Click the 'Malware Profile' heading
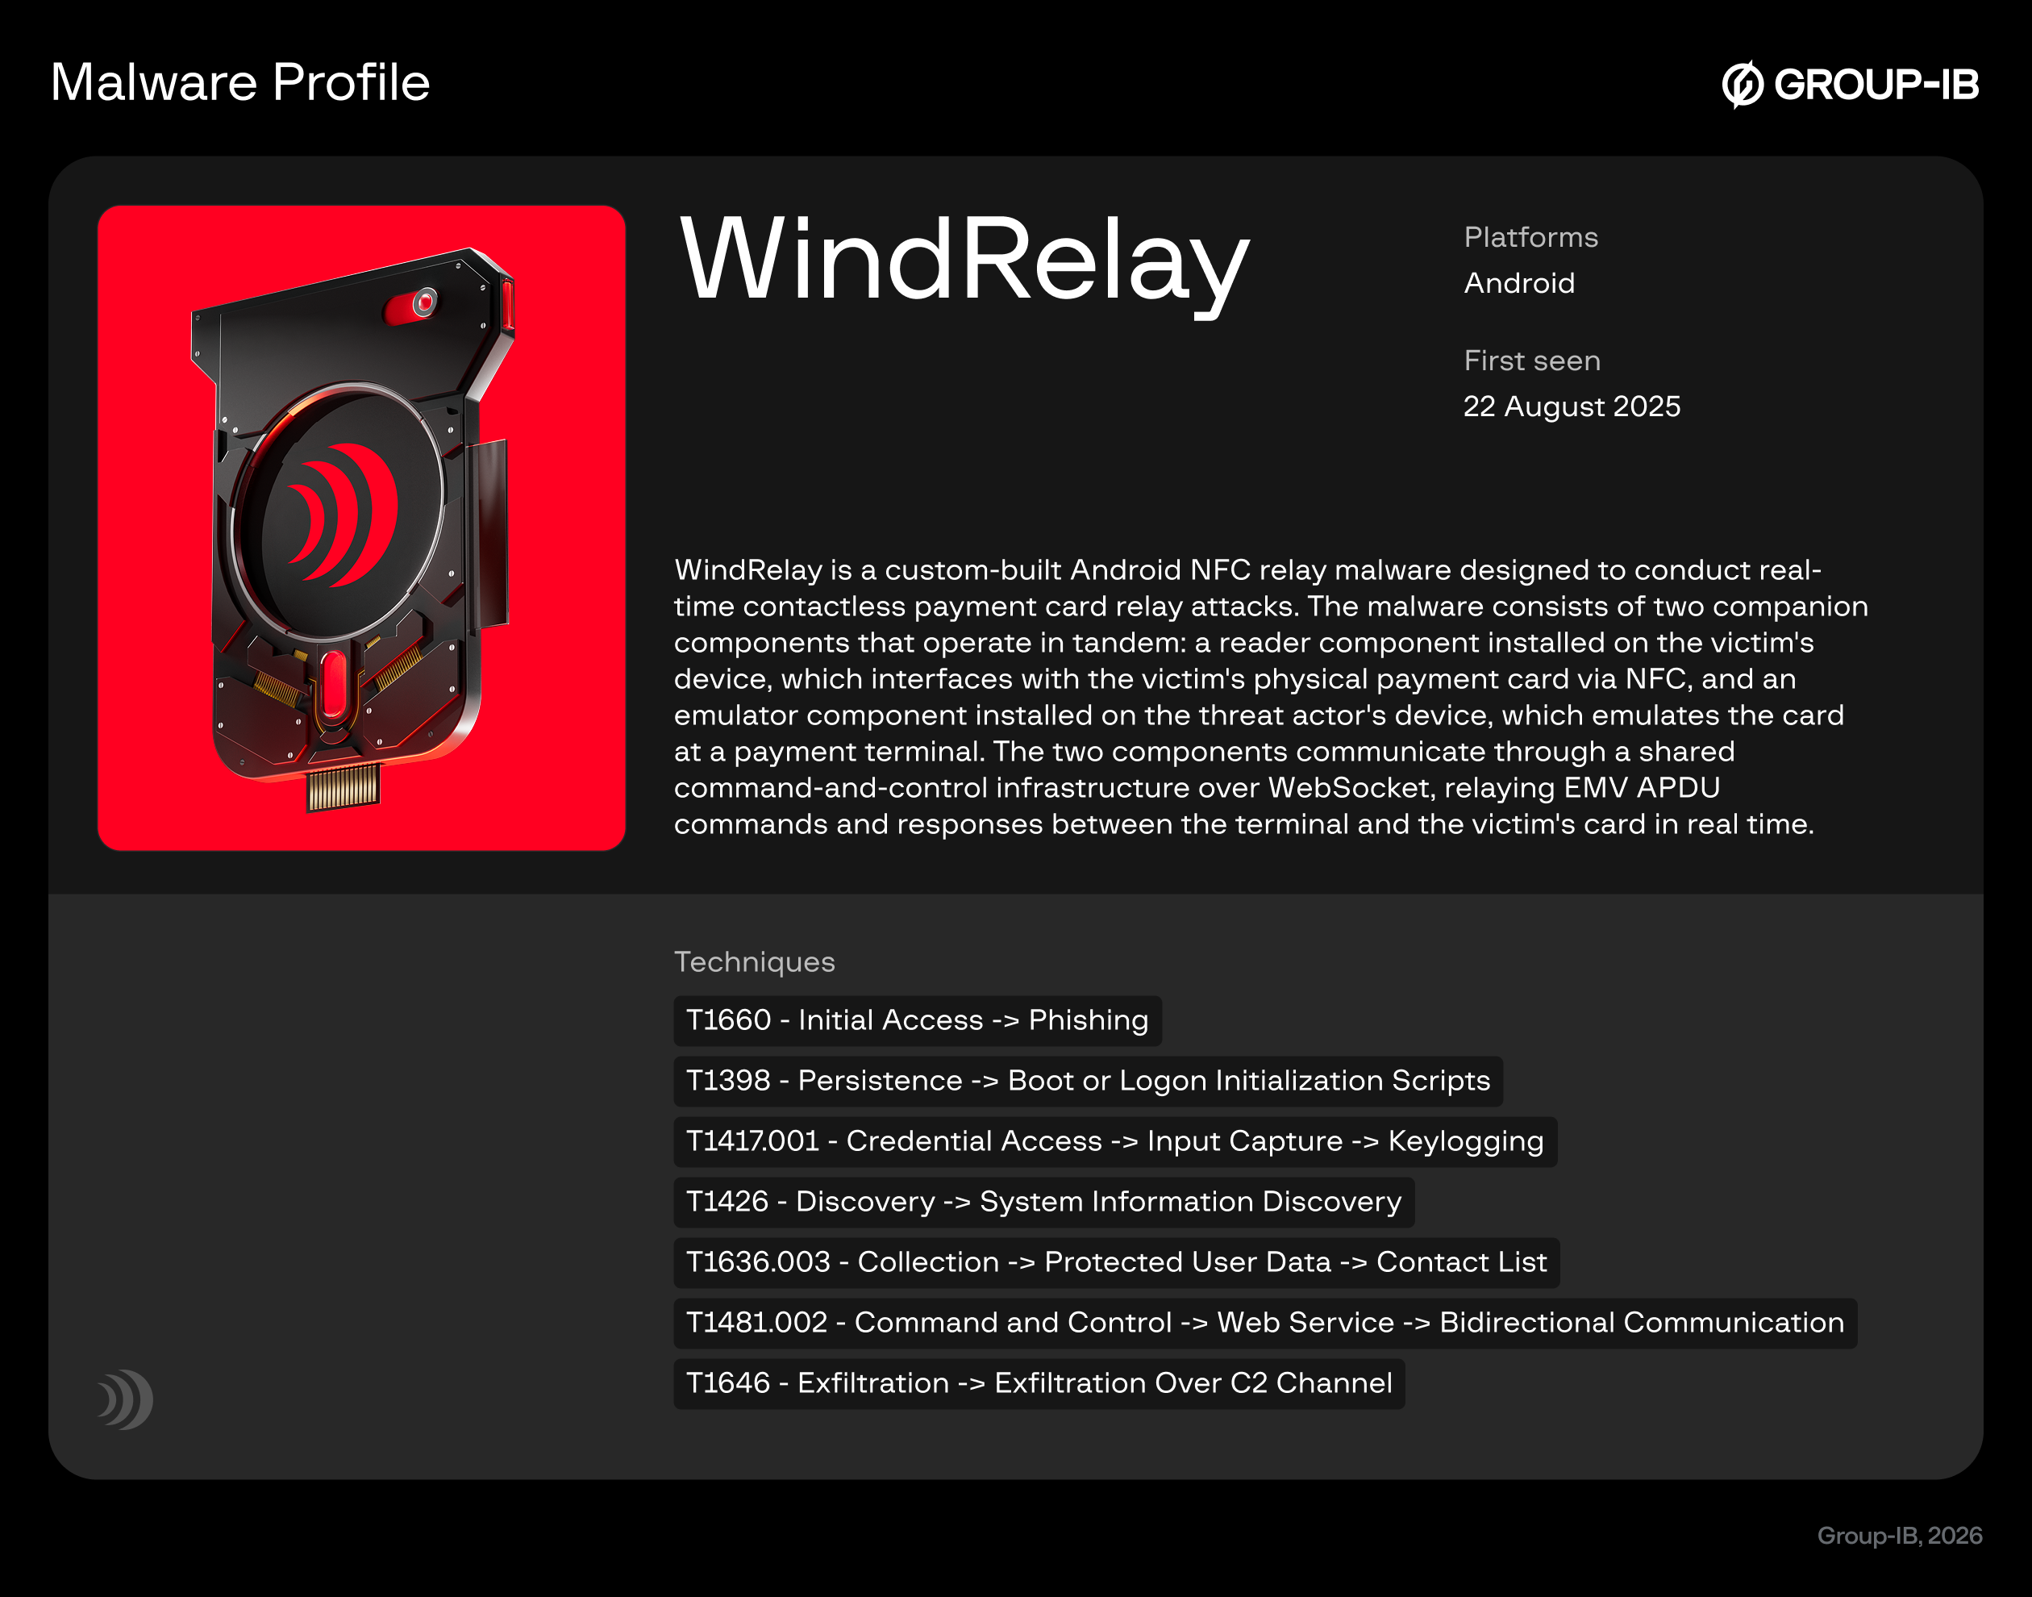Image resolution: width=2032 pixels, height=1597 pixels. (240, 82)
